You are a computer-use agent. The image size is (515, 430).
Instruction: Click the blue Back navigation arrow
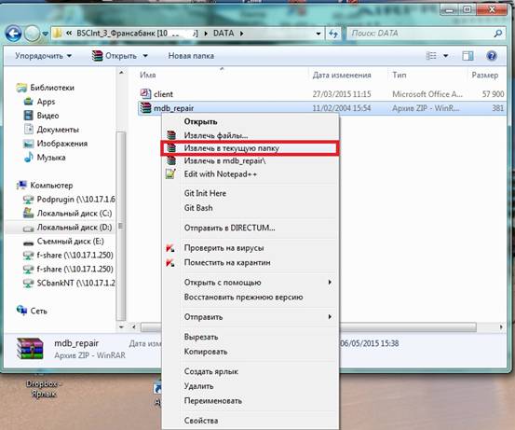[13, 34]
